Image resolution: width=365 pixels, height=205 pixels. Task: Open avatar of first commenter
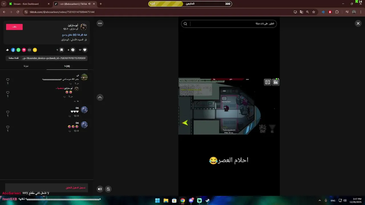click(x=84, y=77)
